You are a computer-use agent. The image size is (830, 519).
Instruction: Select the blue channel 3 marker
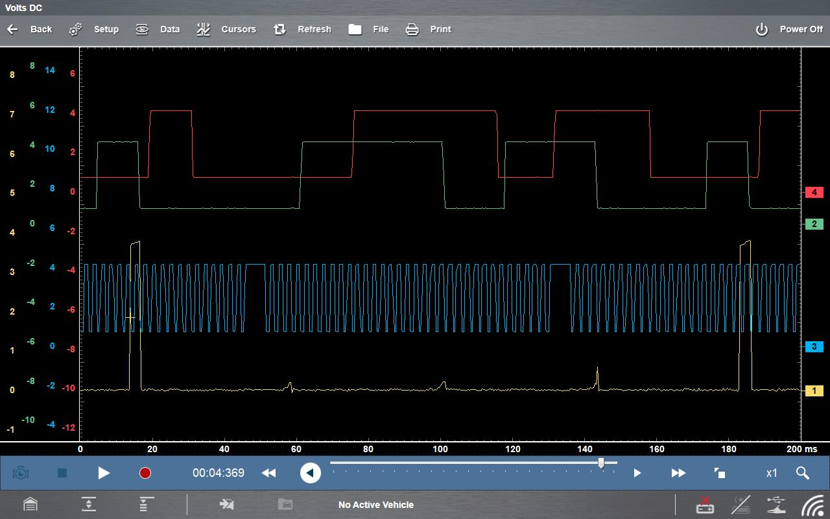[x=814, y=346]
